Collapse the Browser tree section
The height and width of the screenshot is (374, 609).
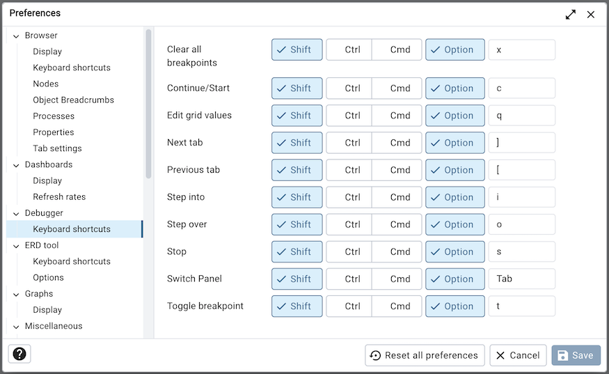(16, 36)
